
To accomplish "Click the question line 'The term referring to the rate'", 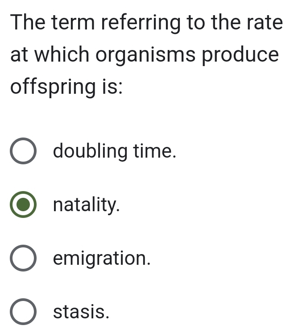I will (147, 22).
